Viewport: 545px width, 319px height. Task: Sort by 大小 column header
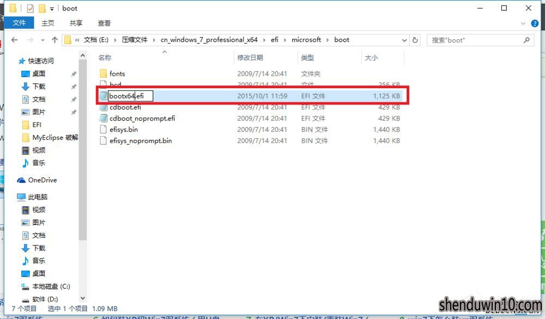pos(371,58)
